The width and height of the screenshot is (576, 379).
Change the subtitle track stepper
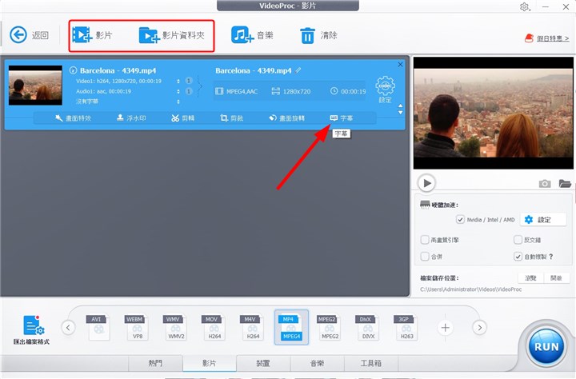pos(178,102)
